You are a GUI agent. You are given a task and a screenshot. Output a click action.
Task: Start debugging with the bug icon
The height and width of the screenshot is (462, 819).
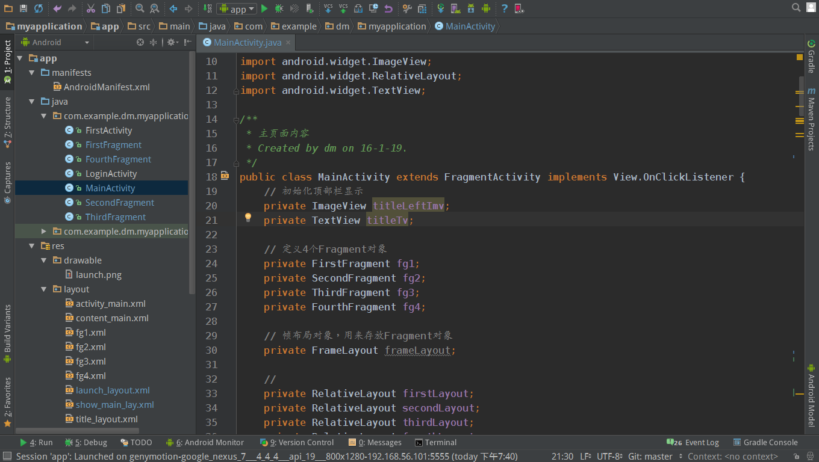click(x=278, y=8)
